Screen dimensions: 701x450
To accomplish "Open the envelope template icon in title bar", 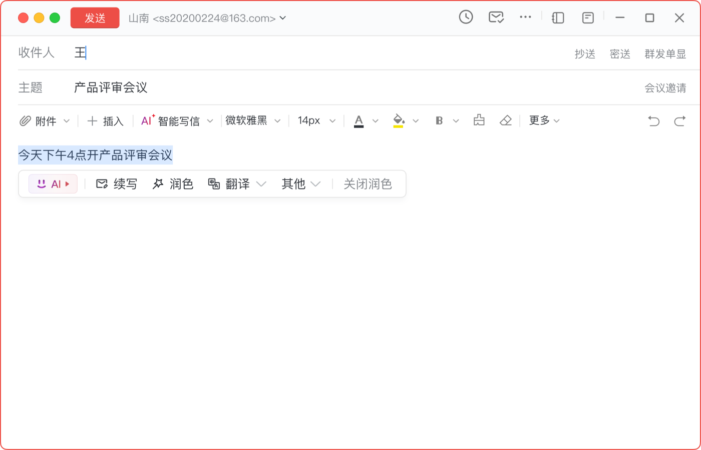I will point(496,17).
